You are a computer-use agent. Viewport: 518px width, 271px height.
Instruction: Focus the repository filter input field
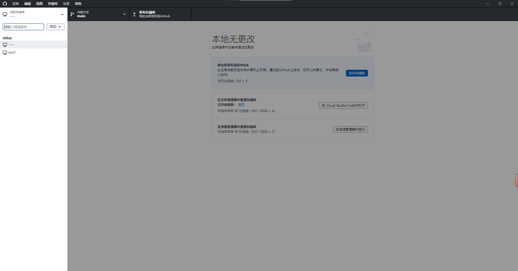coord(23,27)
